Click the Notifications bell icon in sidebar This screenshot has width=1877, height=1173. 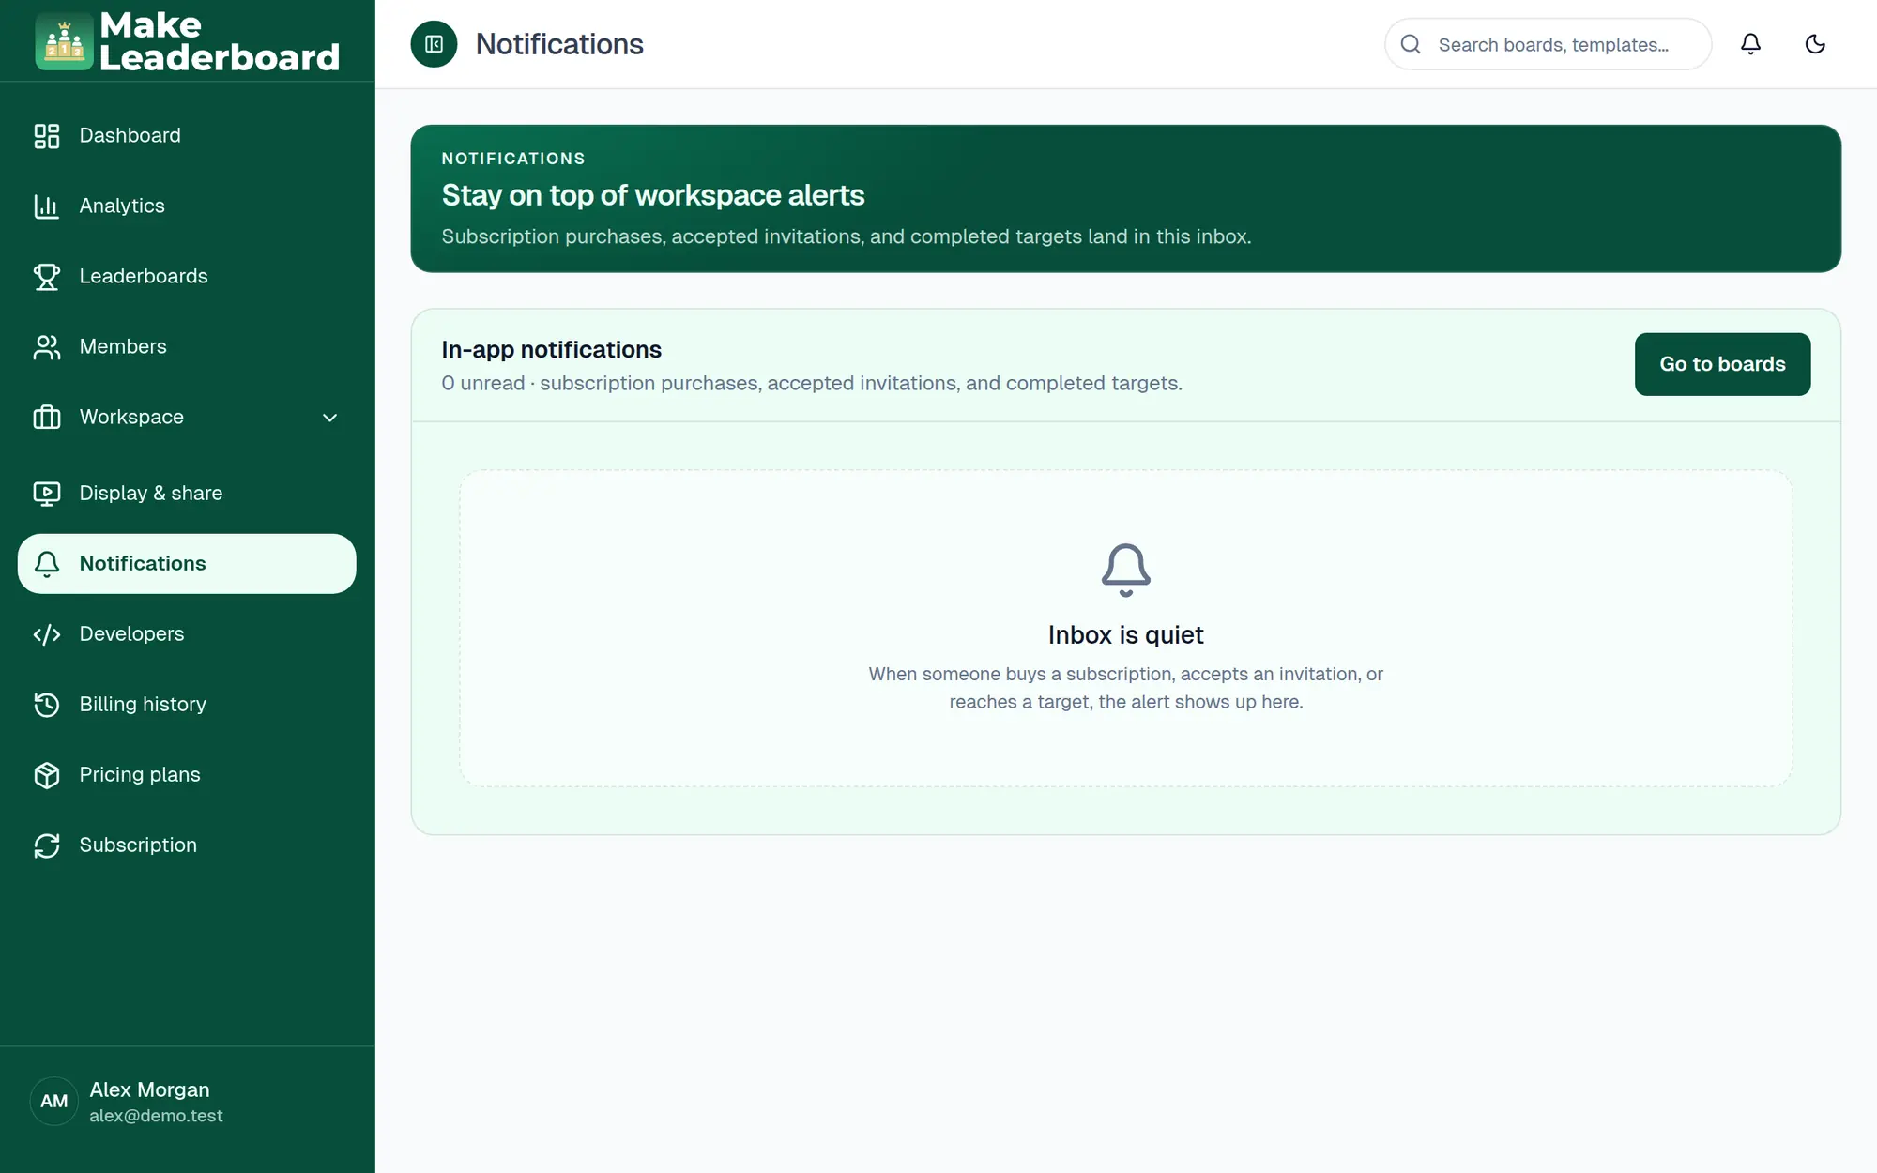pos(47,564)
